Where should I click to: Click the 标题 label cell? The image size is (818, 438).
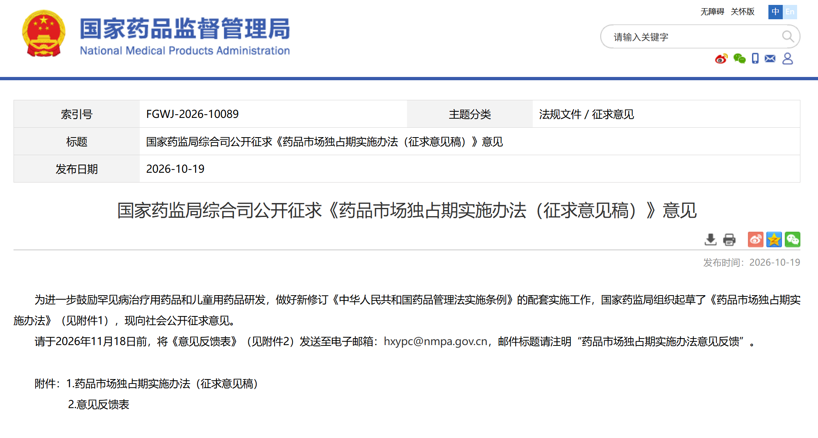tap(77, 141)
